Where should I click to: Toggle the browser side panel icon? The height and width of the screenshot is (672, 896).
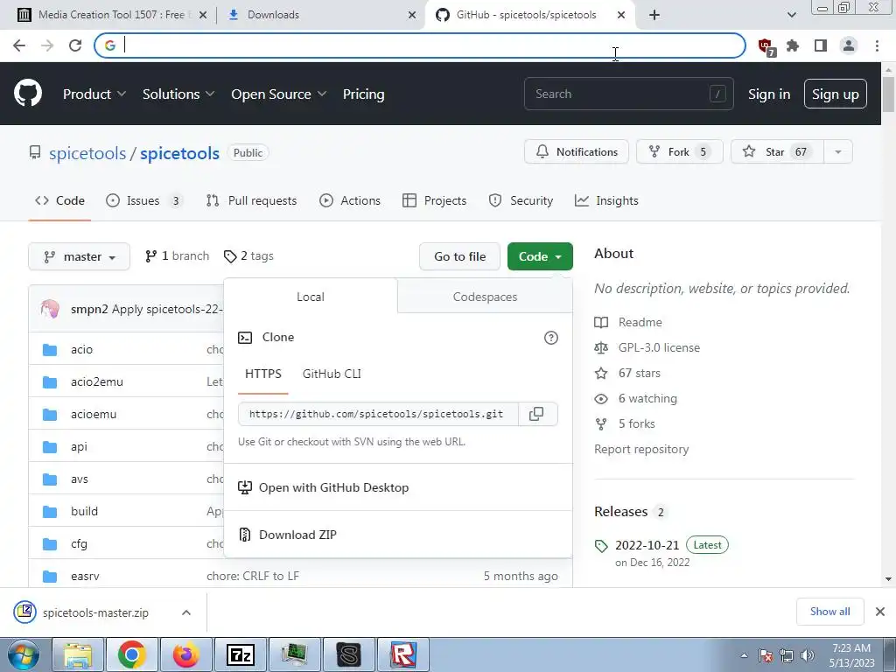[x=821, y=45]
